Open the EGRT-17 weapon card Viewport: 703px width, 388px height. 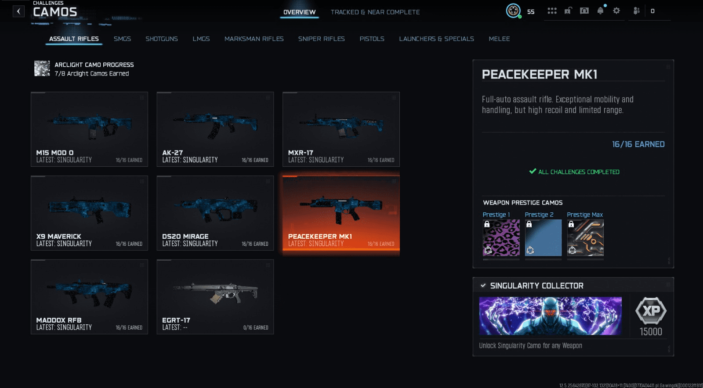[215, 297]
